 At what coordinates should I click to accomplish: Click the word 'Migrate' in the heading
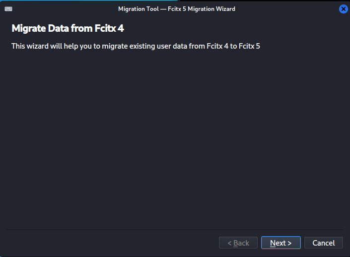point(29,28)
